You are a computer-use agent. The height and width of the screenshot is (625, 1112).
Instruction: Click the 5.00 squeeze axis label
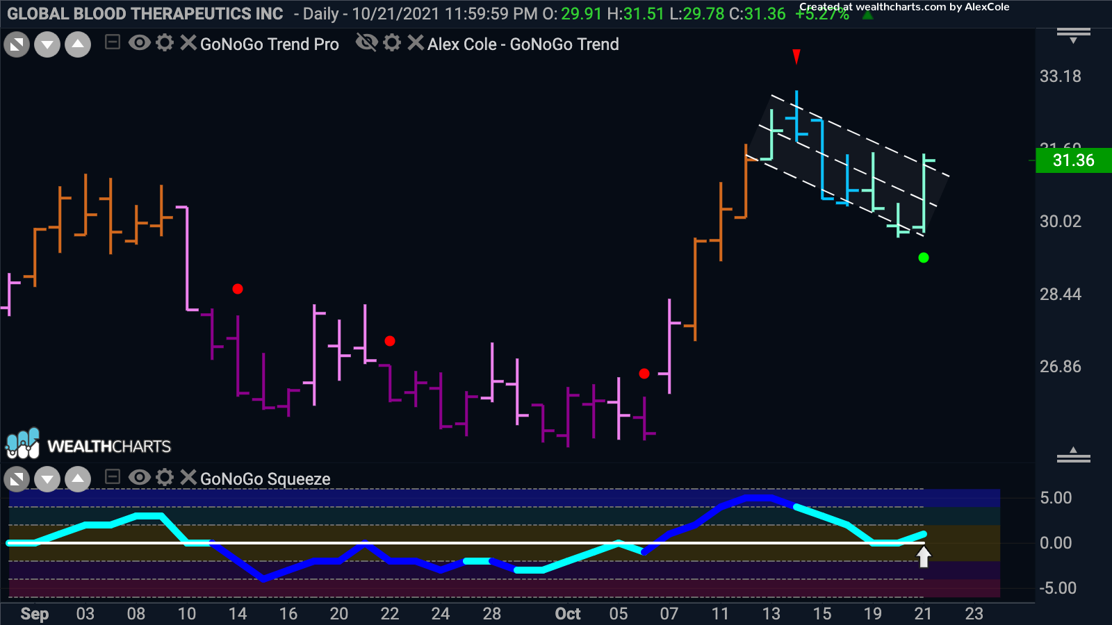1056,498
